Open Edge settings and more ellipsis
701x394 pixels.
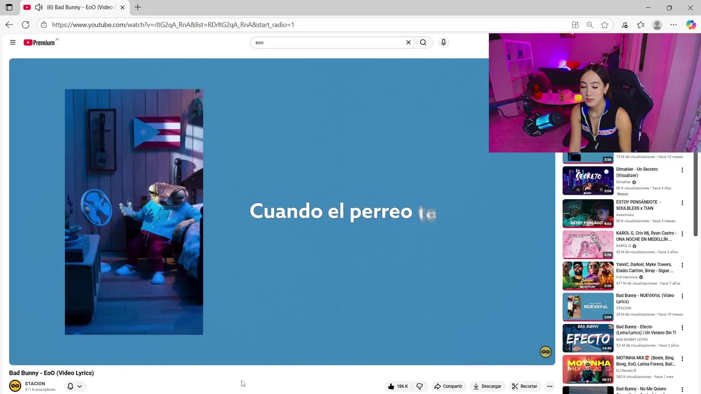click(x=674, y=25)
